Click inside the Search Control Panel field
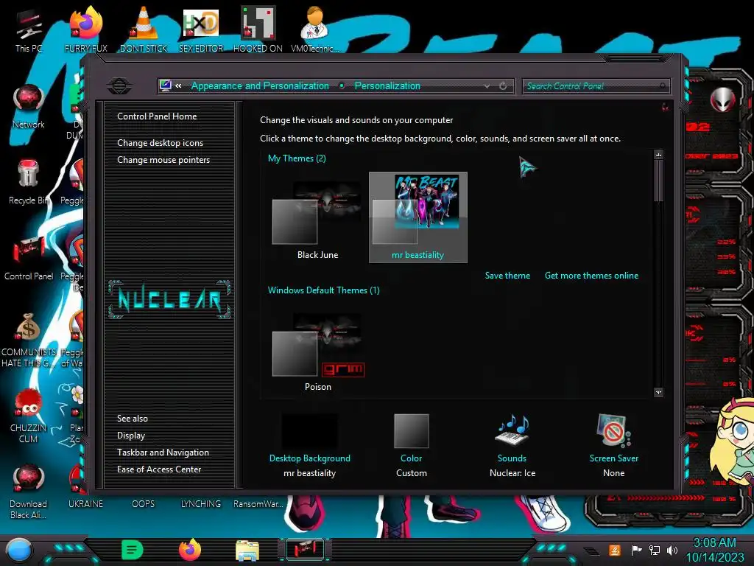The width and height of the screenshot is (754, 566). tap(596, 86)
